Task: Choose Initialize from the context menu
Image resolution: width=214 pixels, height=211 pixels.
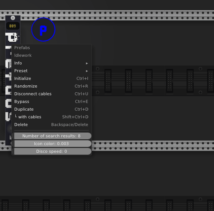Action: click(52, 78)
